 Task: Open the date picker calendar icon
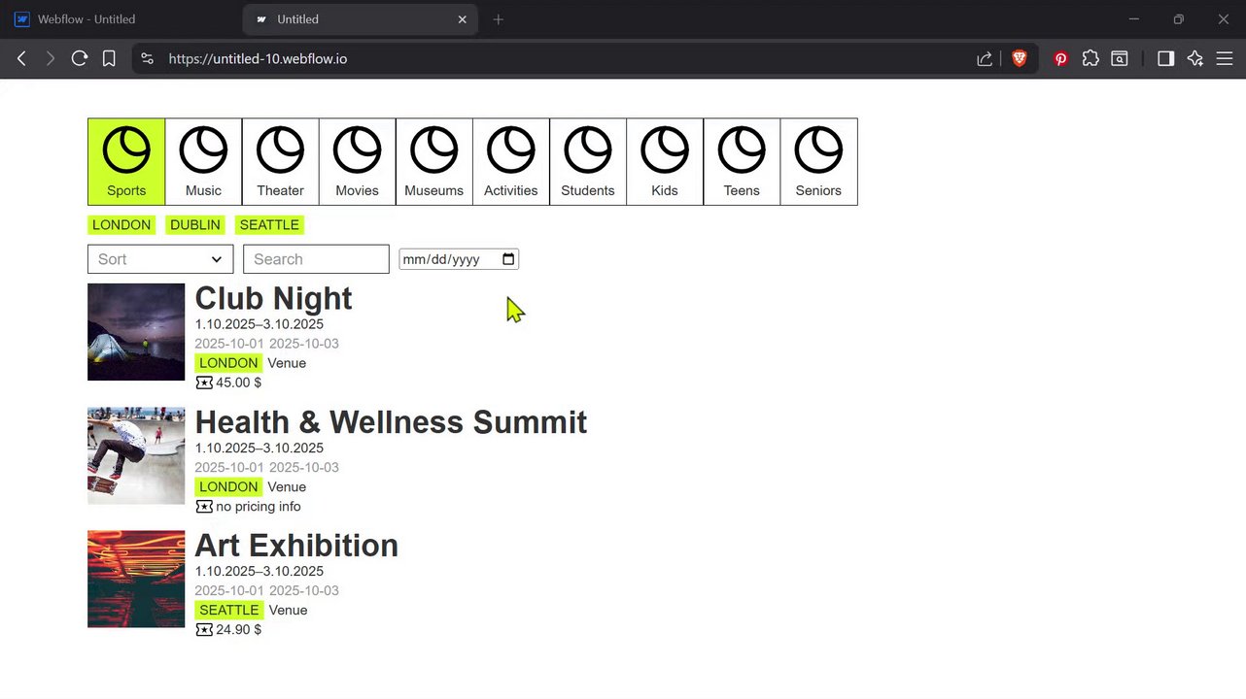click(x=508, y=259)
